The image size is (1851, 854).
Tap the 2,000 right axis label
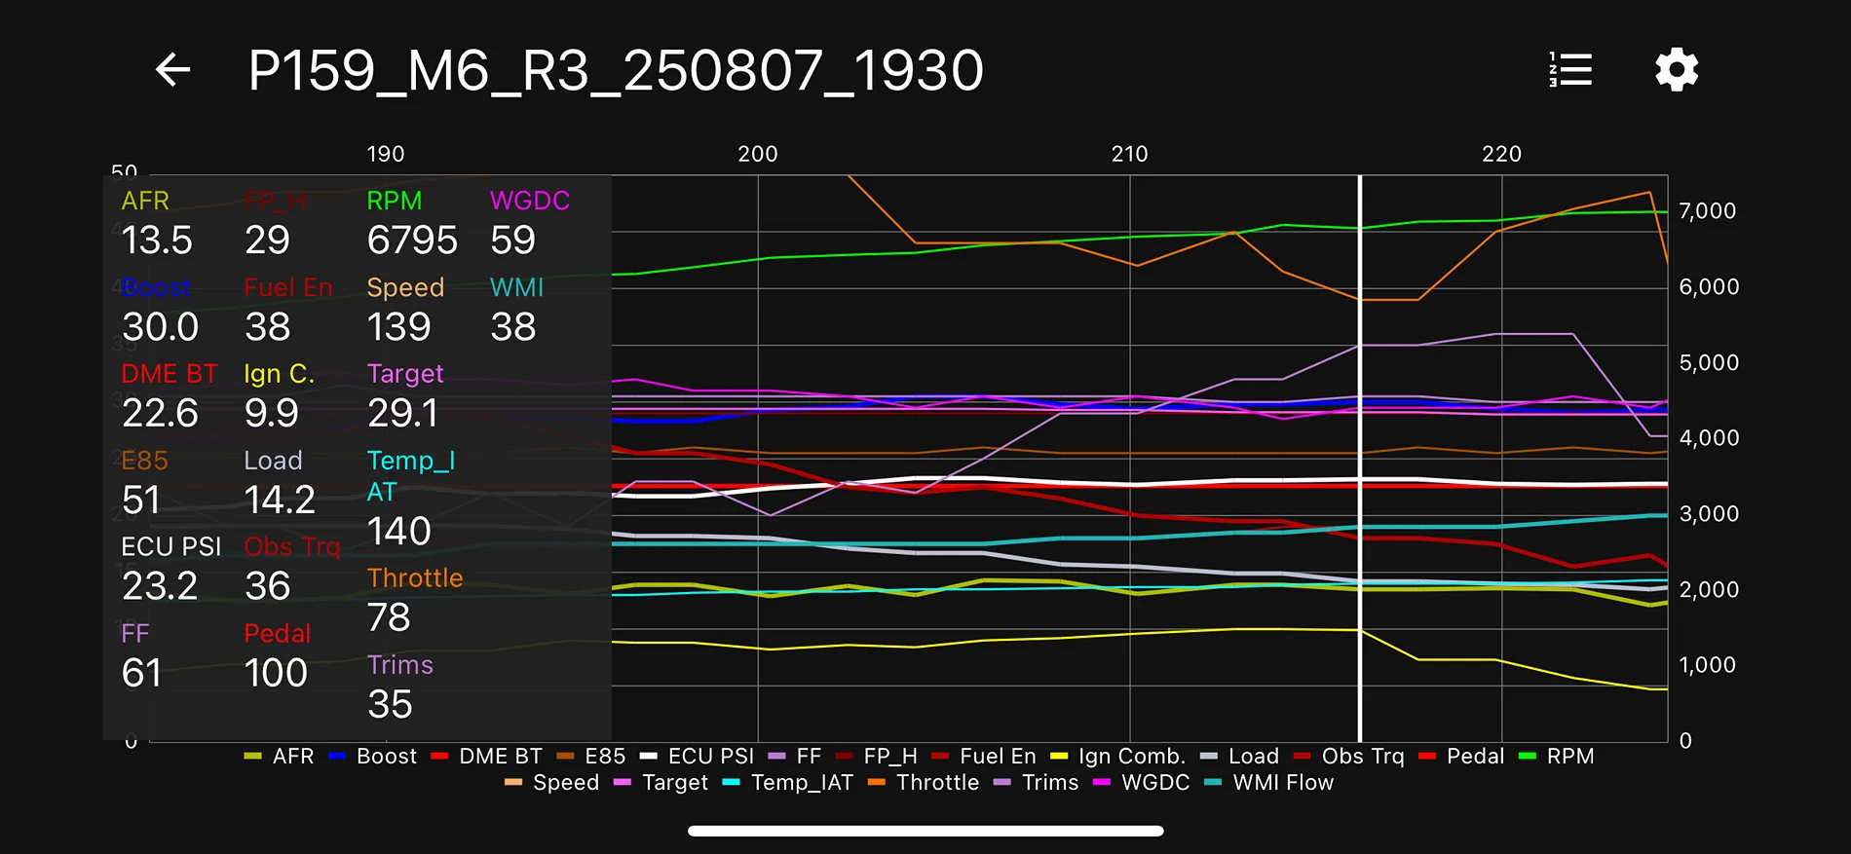[x=1709, y=590]
